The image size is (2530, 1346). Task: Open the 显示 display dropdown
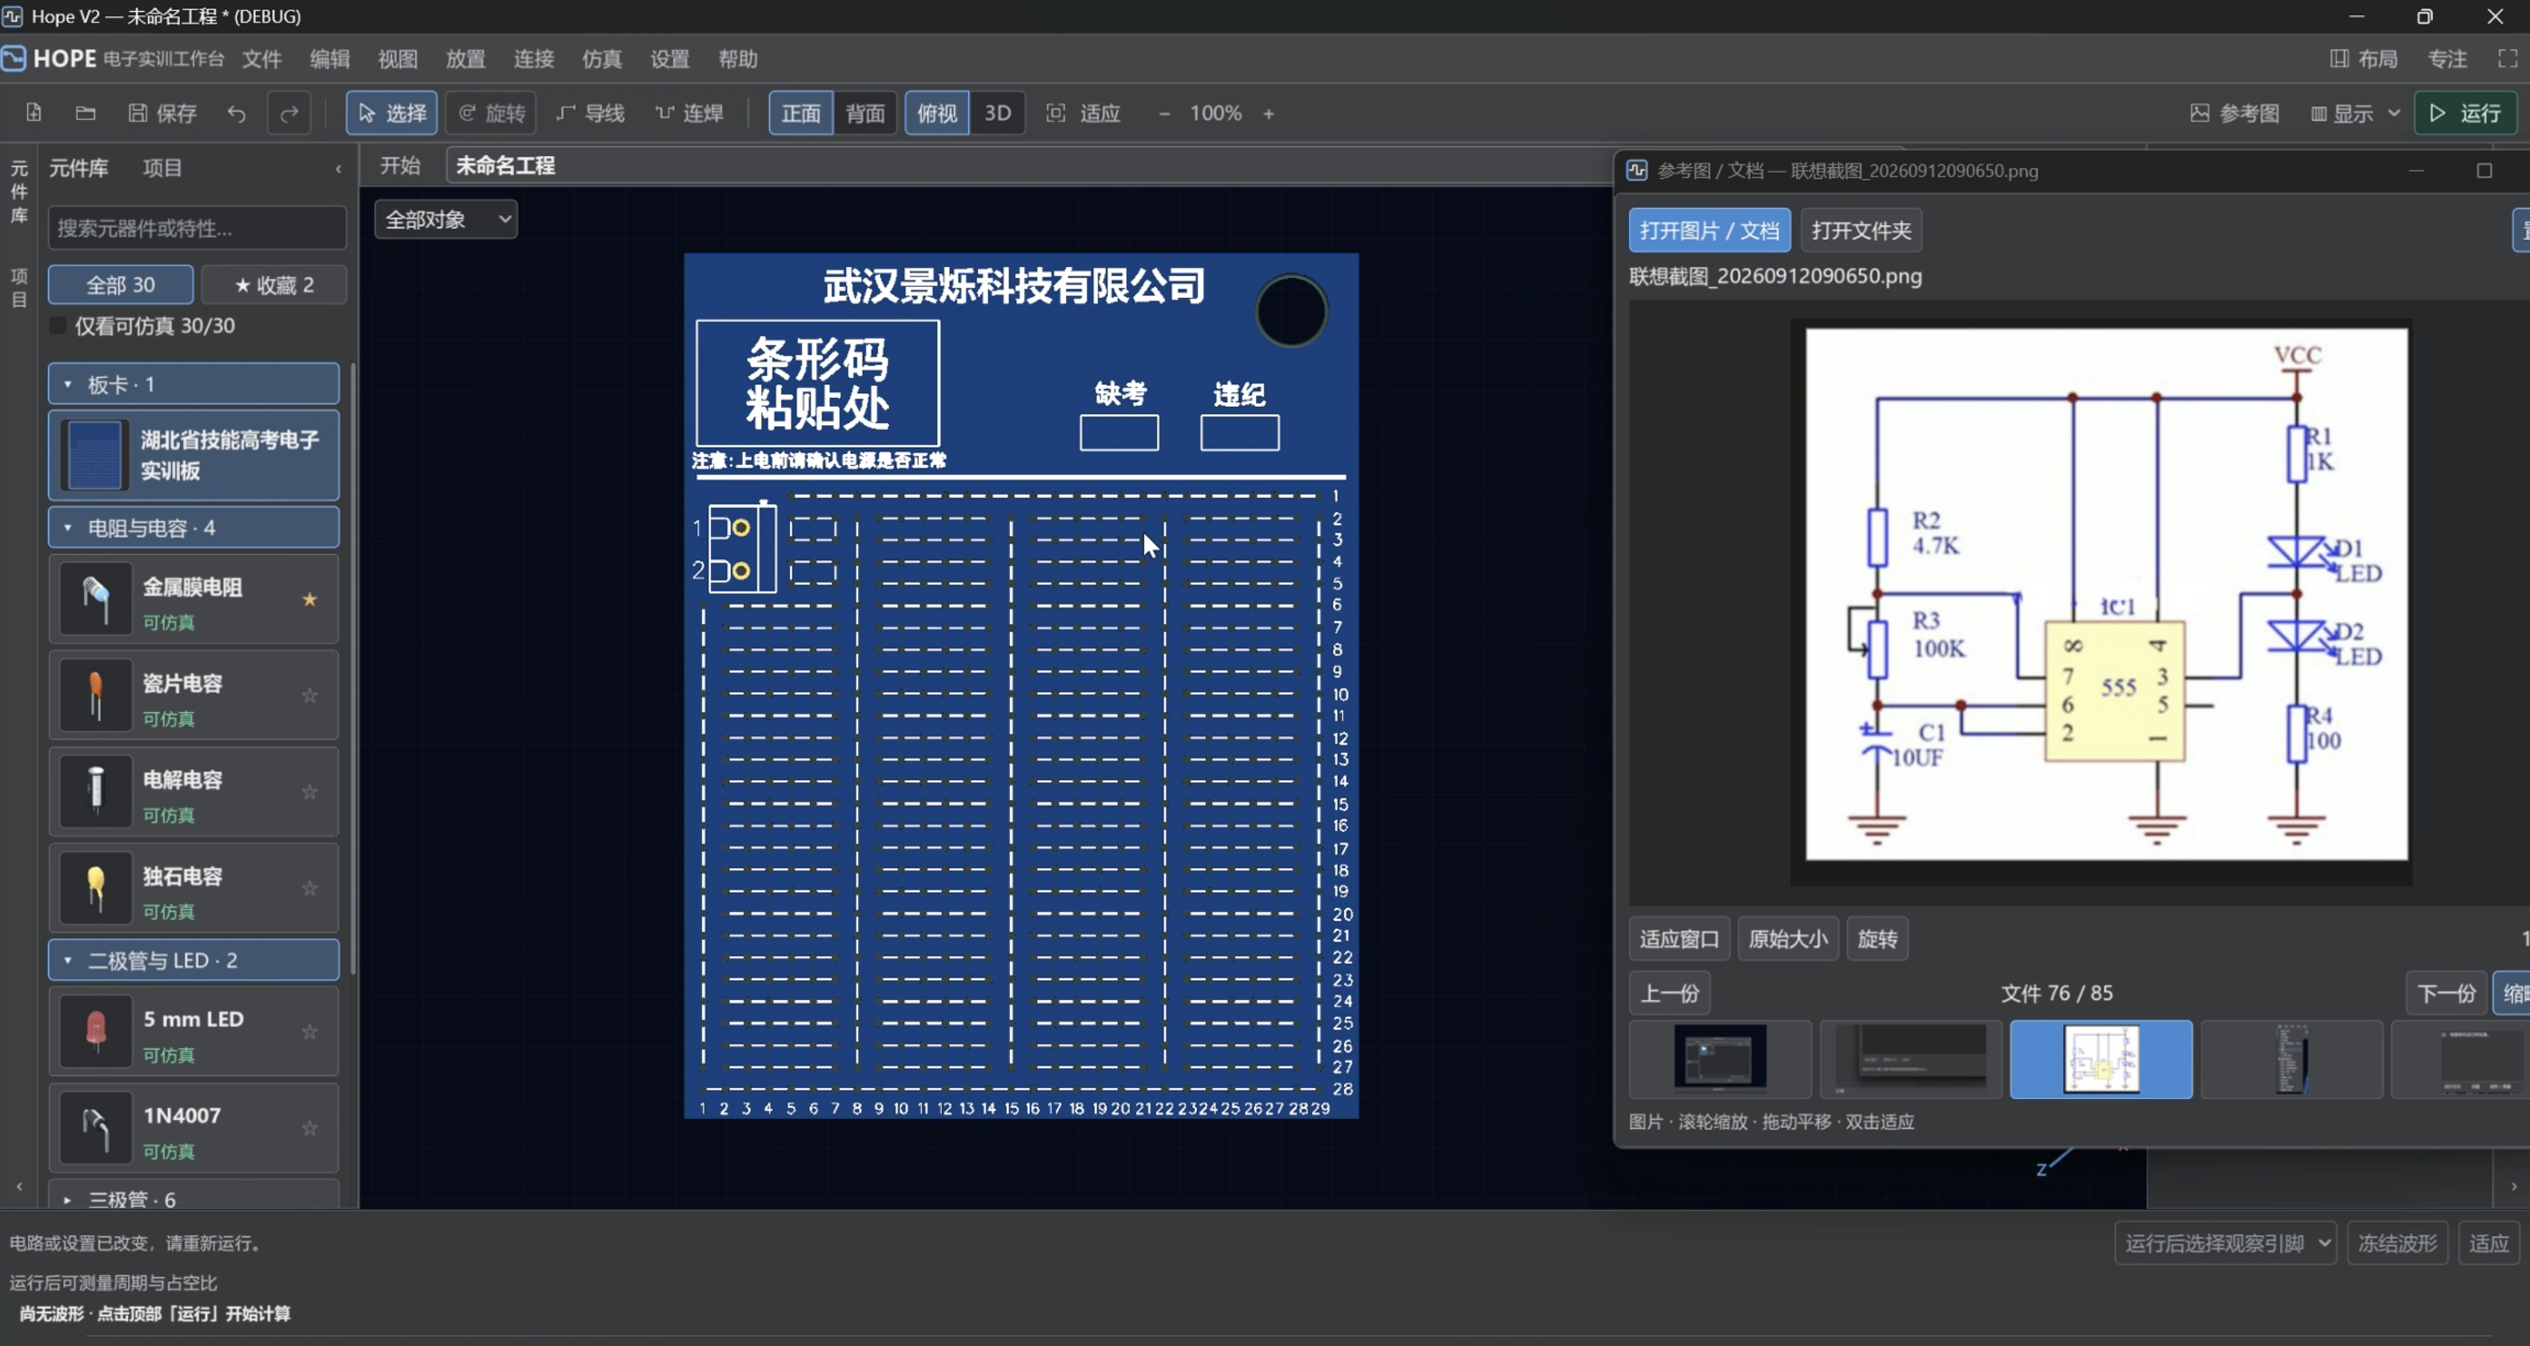tap(2355, 113)
